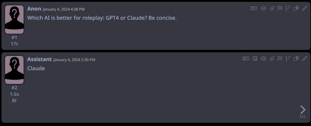Toggle the eye visibility icon on Anon's message
The image size is (311, 126).
click(263, 9)
